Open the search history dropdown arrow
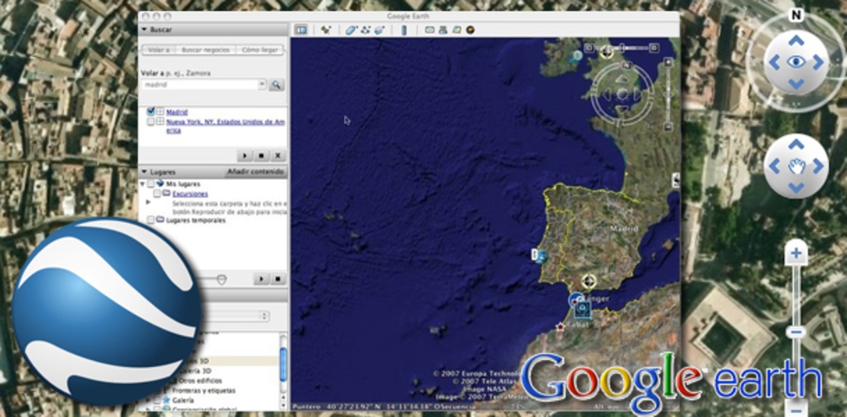This screenshot has height=417, width=847. 263,84
